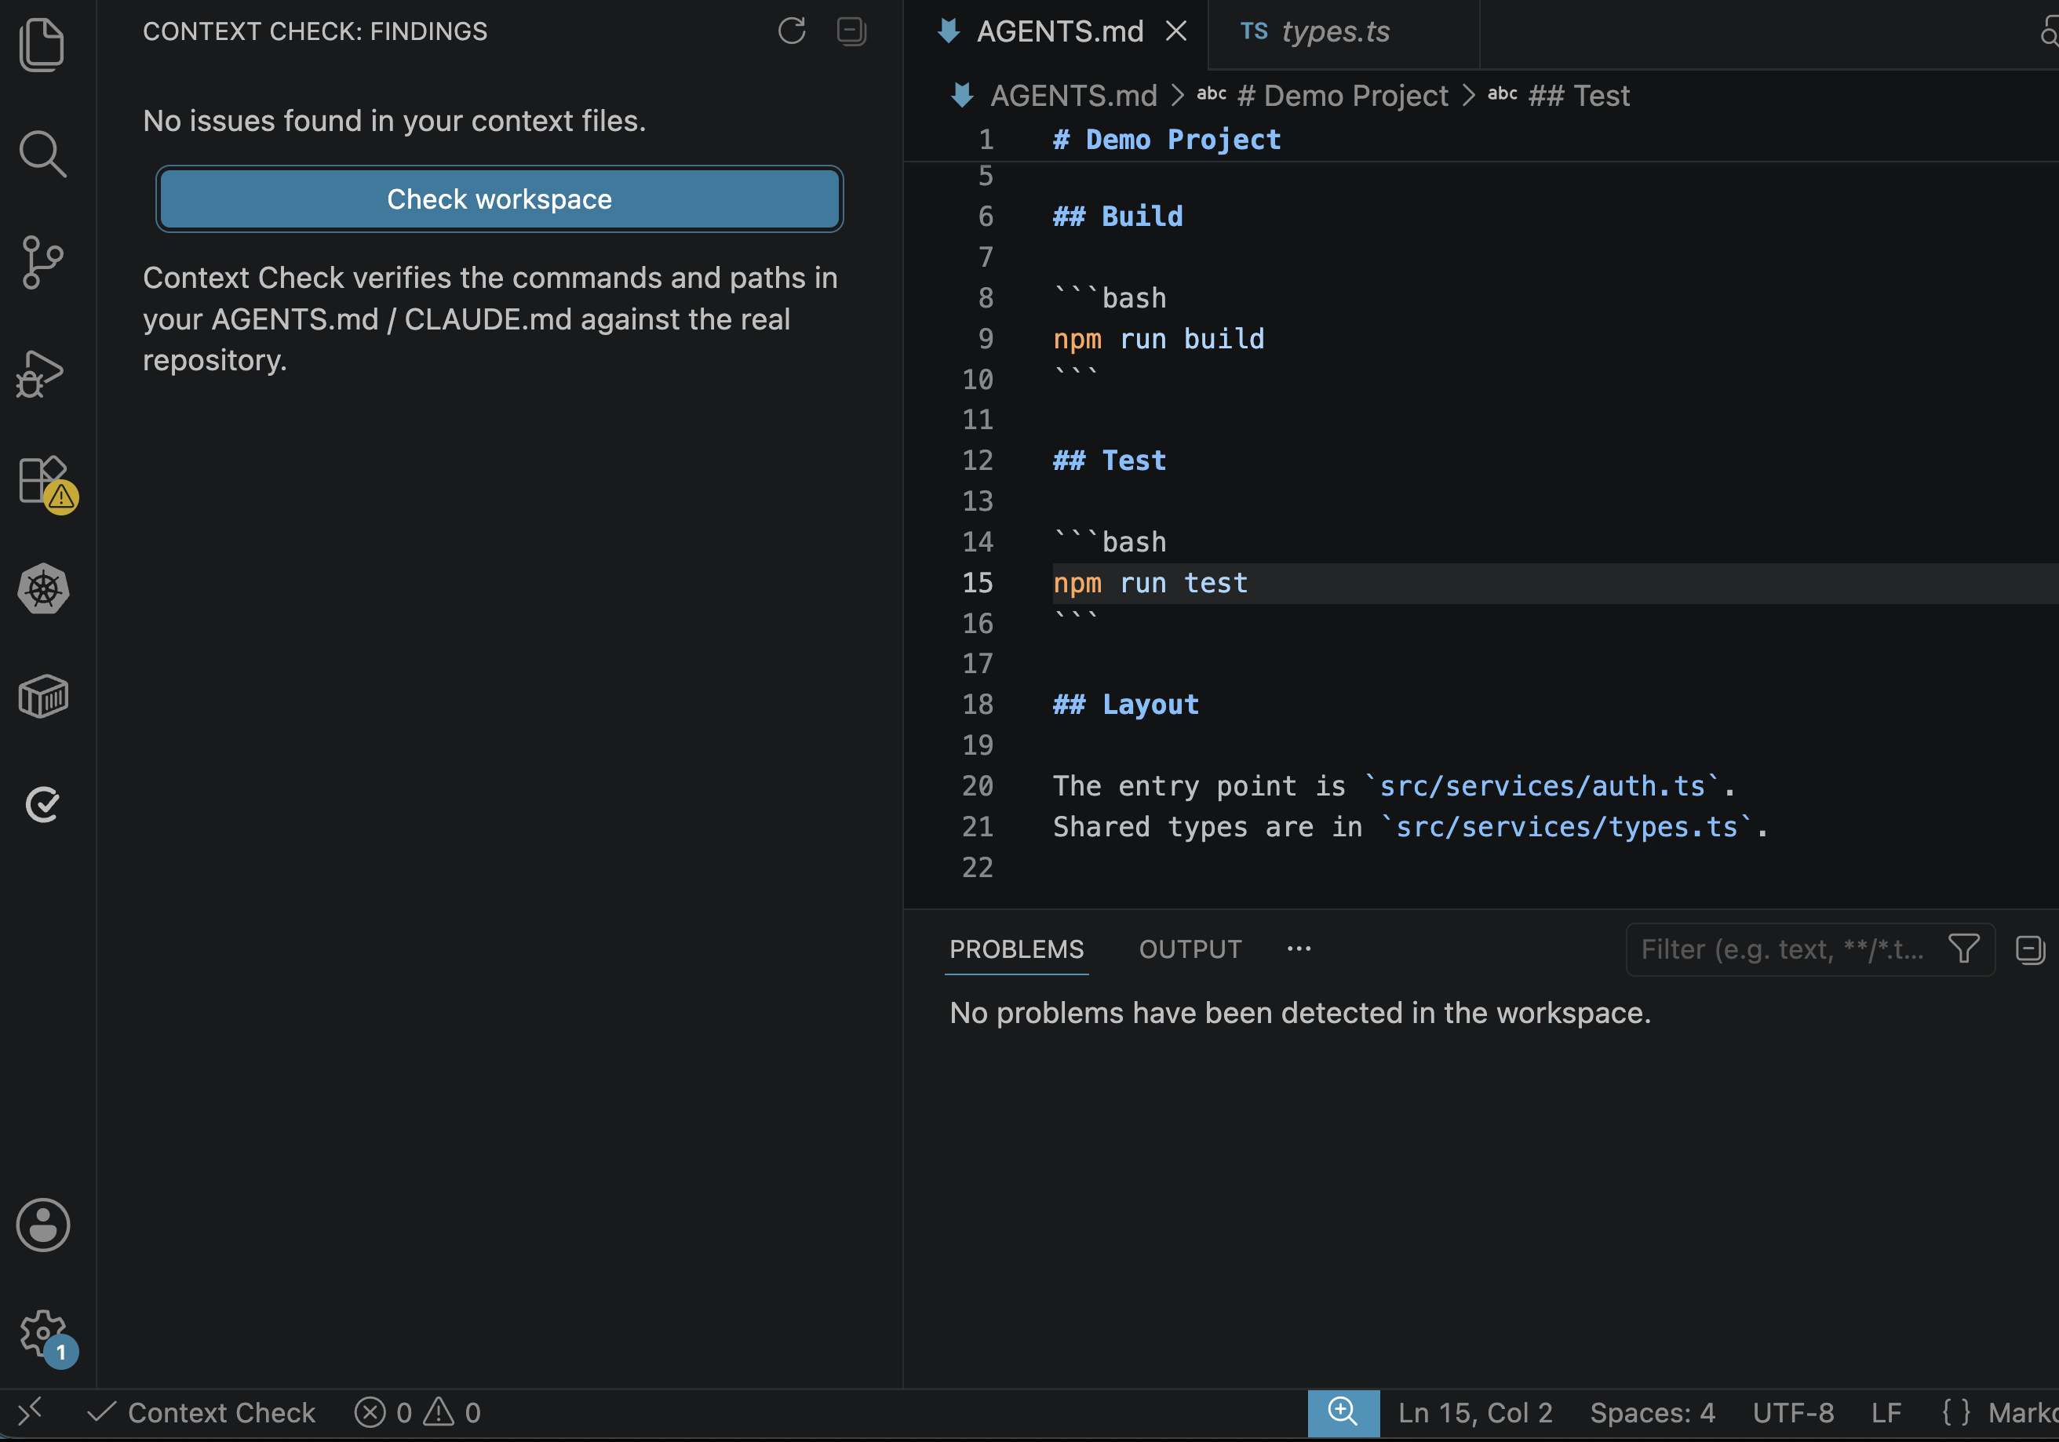The image size is (2059, 1442).
Task: Open the Search view
Action: click(x=42, y=153)
